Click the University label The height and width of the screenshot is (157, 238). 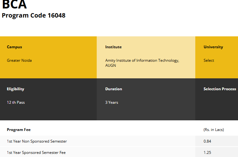[x=213, y=47]
